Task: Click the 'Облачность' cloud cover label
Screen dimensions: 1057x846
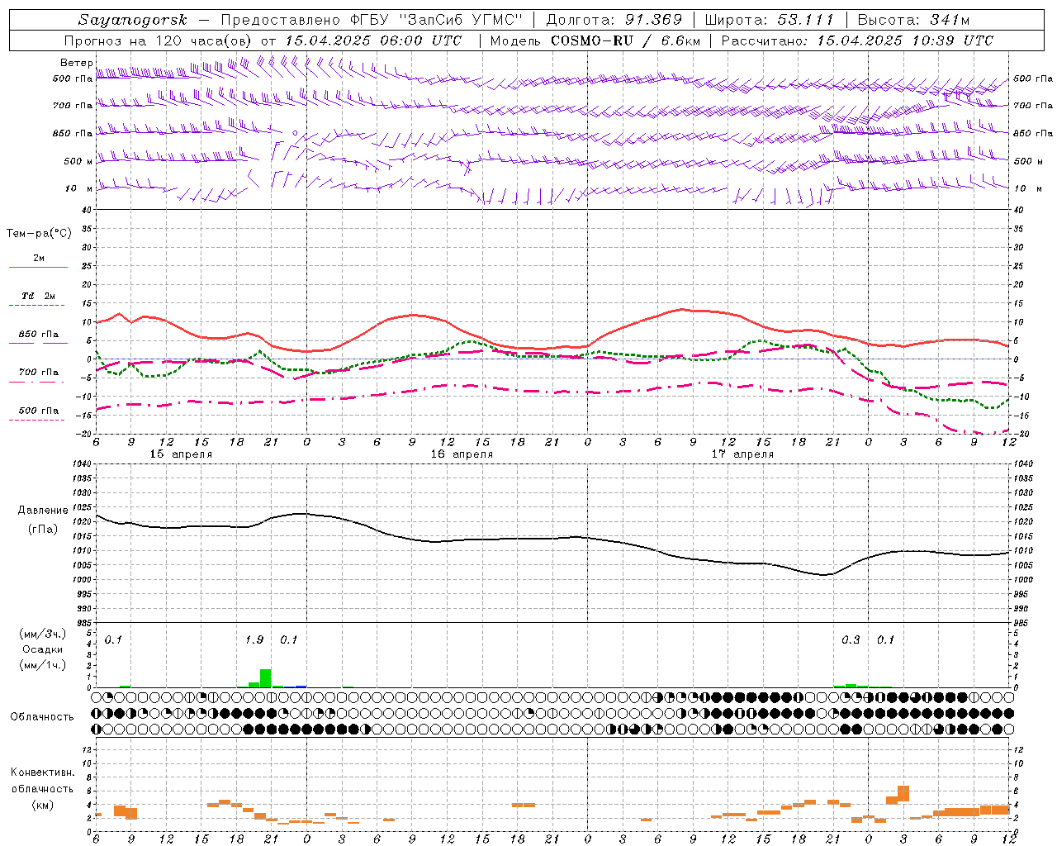Action: pos(41,716)
